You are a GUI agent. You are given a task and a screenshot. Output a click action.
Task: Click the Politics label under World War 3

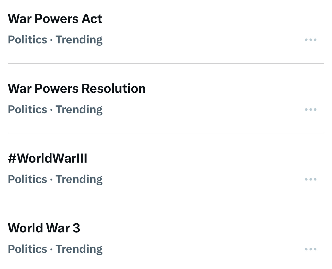[x=27, y=249]
